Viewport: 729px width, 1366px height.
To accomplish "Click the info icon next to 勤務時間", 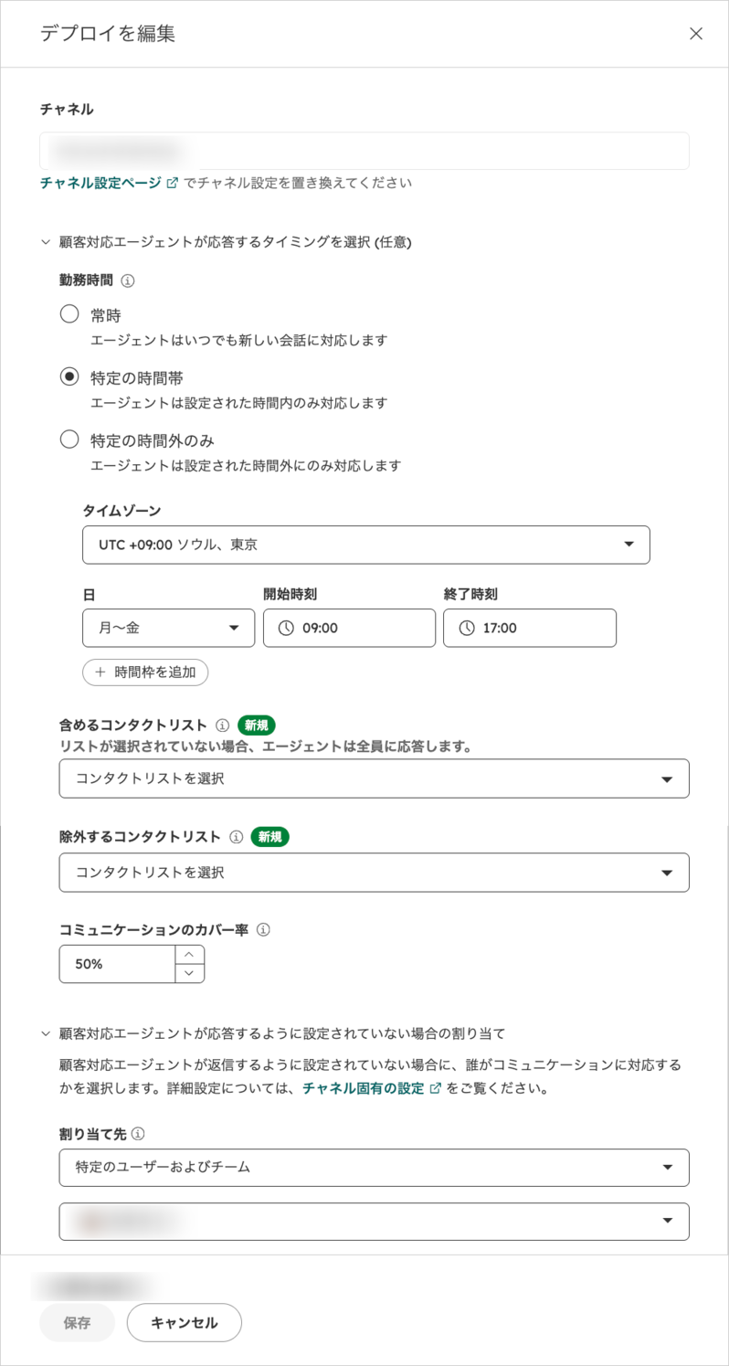I will [128, 281].
